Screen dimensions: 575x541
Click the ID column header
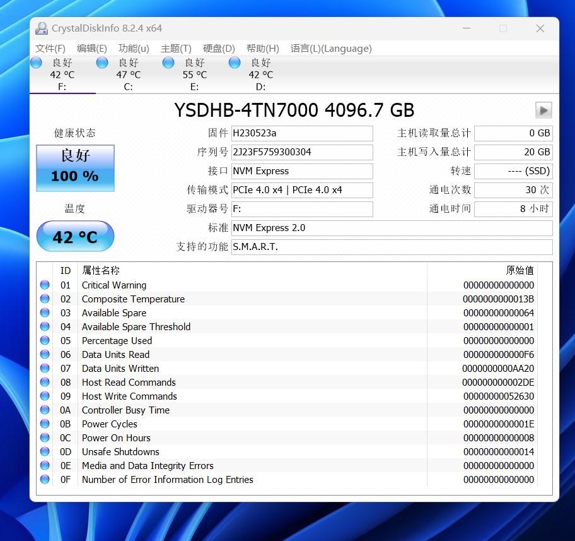point(66,271)
